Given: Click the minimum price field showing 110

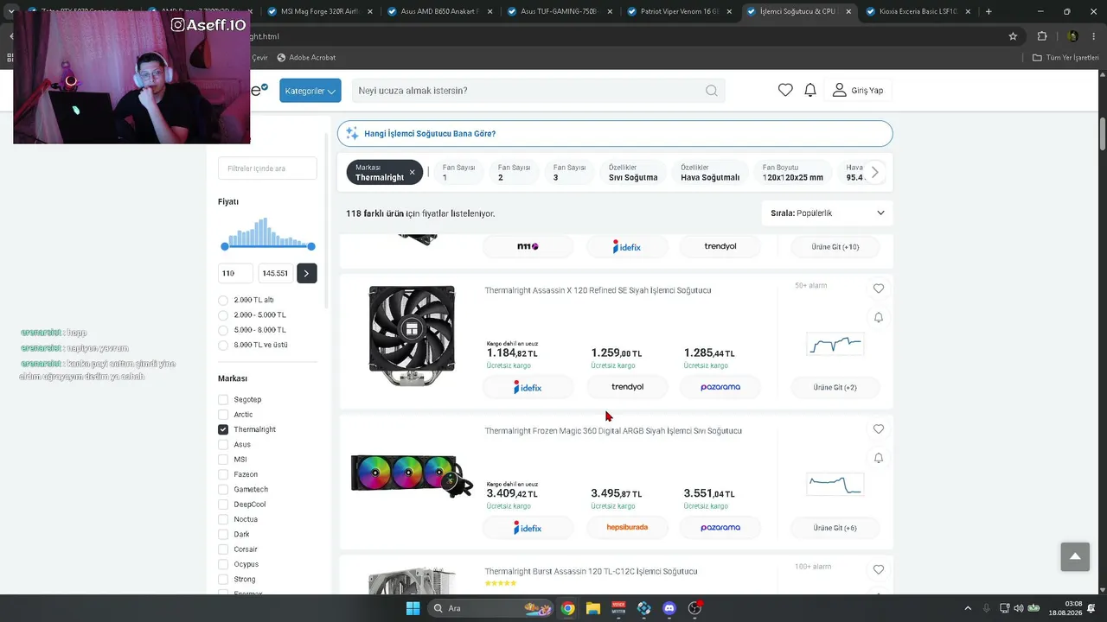Looking at the screenshot, I should point(235,273).
